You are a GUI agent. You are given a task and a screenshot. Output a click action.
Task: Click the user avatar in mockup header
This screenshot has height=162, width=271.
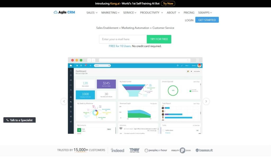pos(199,65)
